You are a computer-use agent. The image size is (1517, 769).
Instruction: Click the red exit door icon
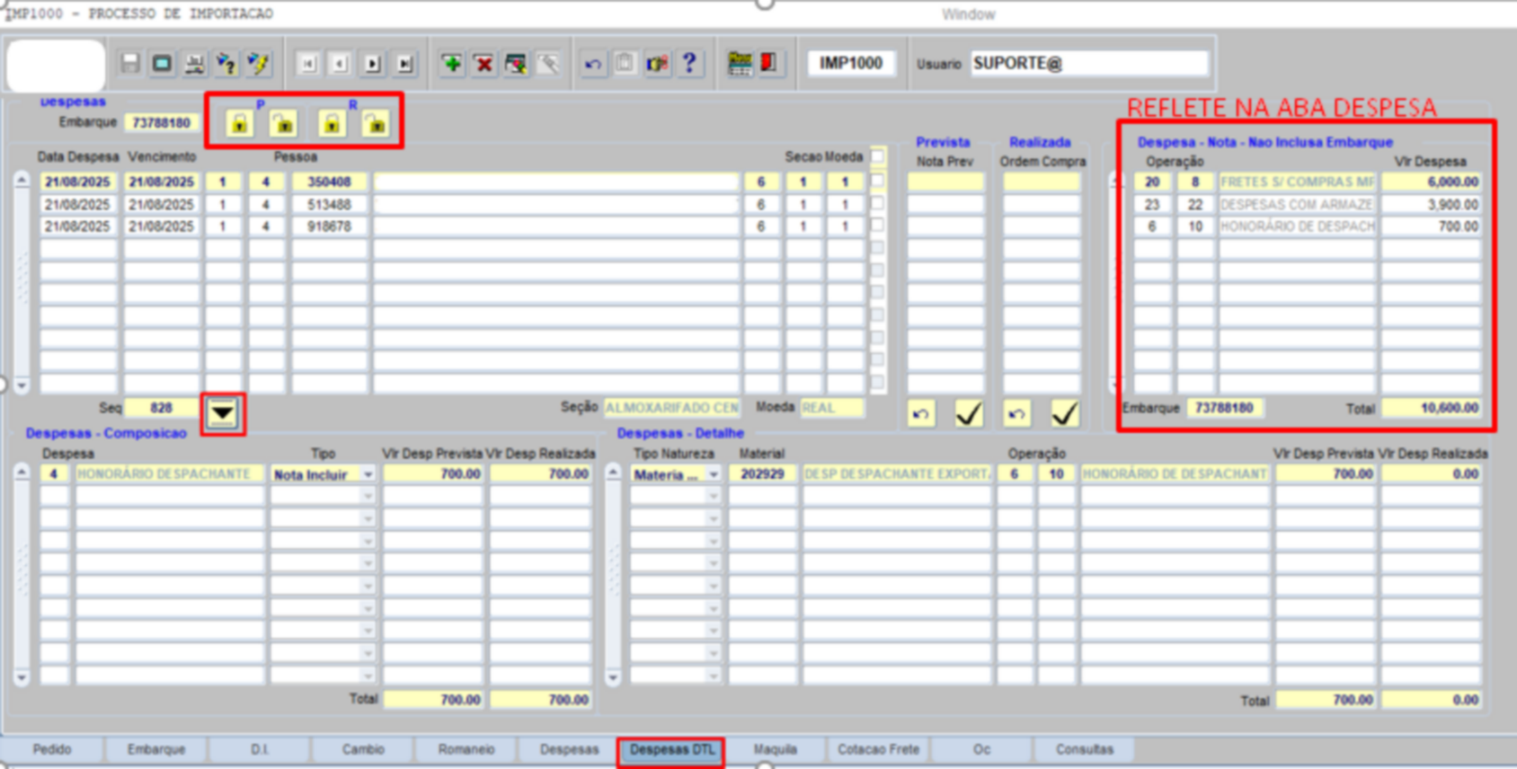(x=769, y=63)
